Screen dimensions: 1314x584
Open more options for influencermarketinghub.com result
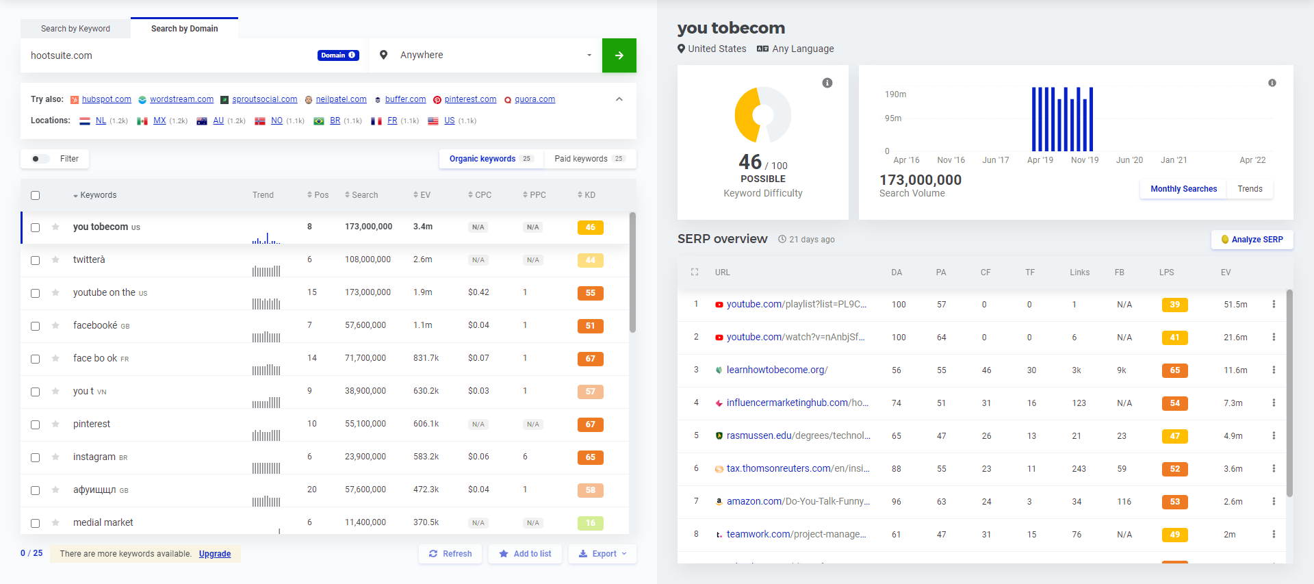tap(1274, 403)
